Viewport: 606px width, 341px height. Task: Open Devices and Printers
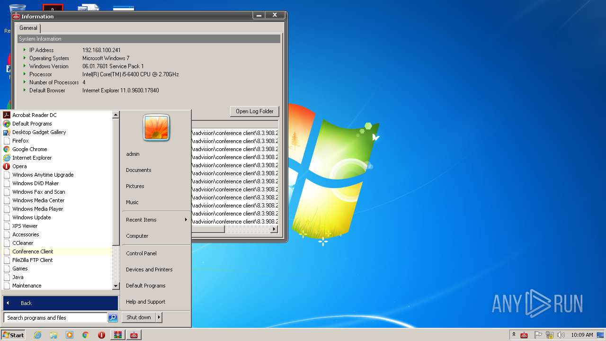point(149,269)
